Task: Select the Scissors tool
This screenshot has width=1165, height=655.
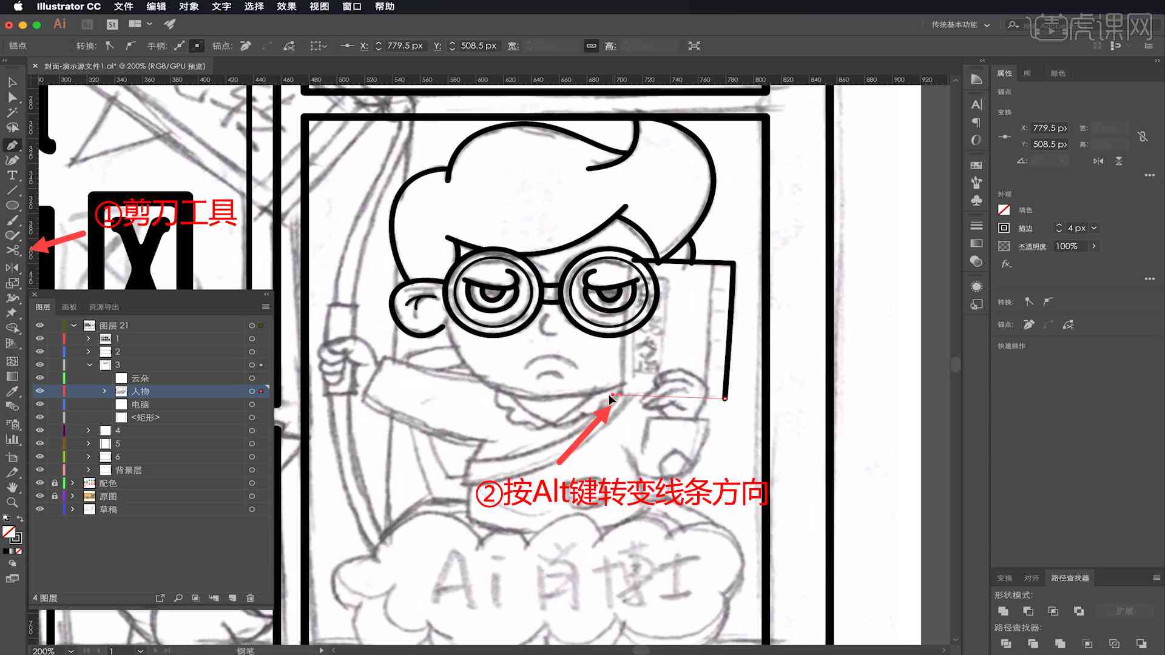Action: [x=11, y=252]
